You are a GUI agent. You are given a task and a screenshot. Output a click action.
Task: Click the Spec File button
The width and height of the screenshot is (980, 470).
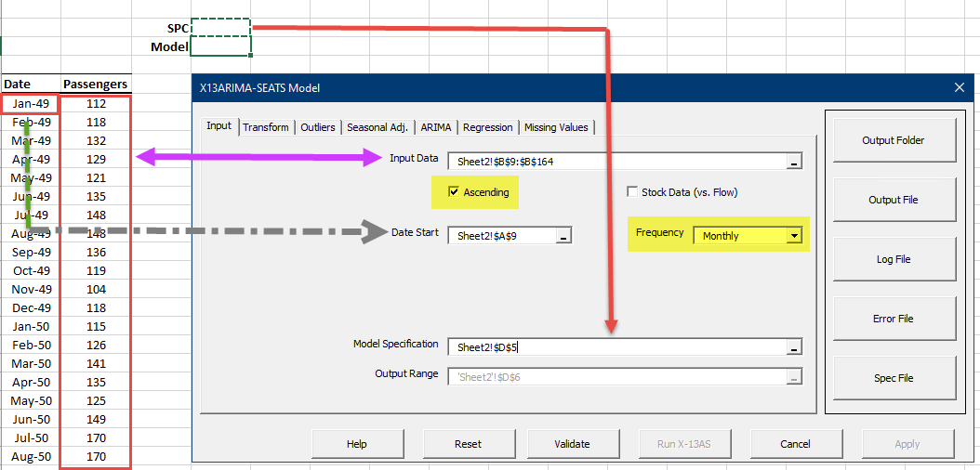tap(893, 378)
